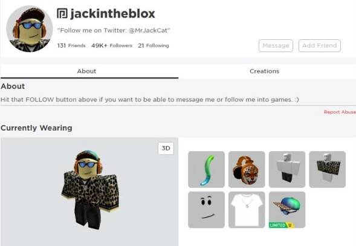
Task: Select the black pants clothing item
Action: [x=287, y=169]
